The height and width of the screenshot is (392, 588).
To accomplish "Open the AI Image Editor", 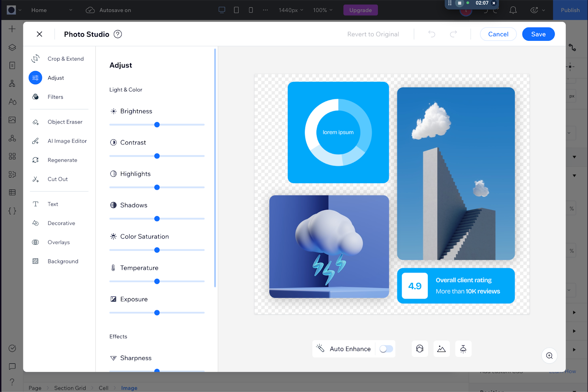I will tap(67, 141).
